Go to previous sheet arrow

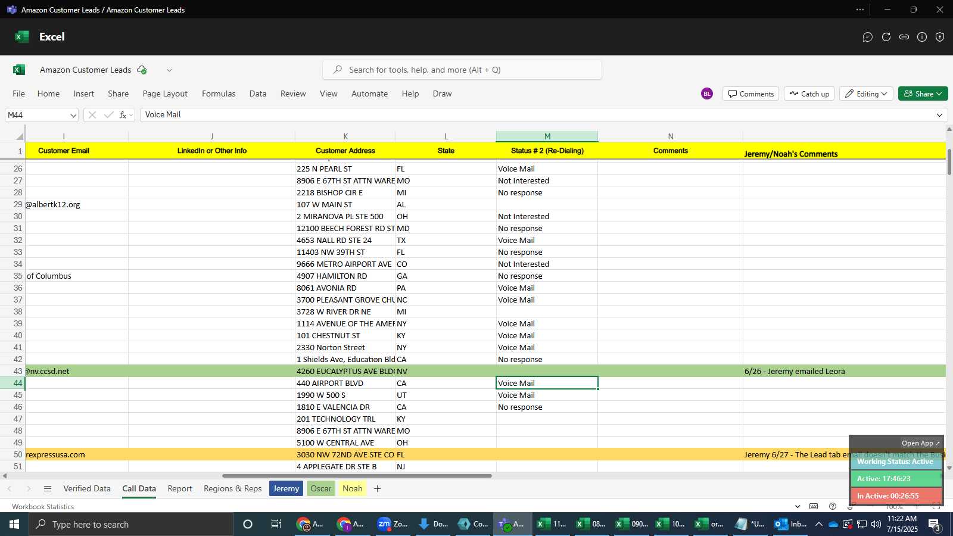coord(10,489)
